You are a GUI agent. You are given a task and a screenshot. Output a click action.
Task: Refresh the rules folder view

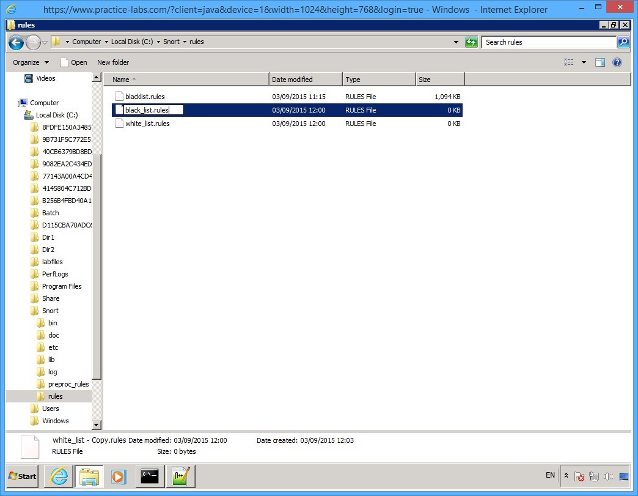pos(471,42)
